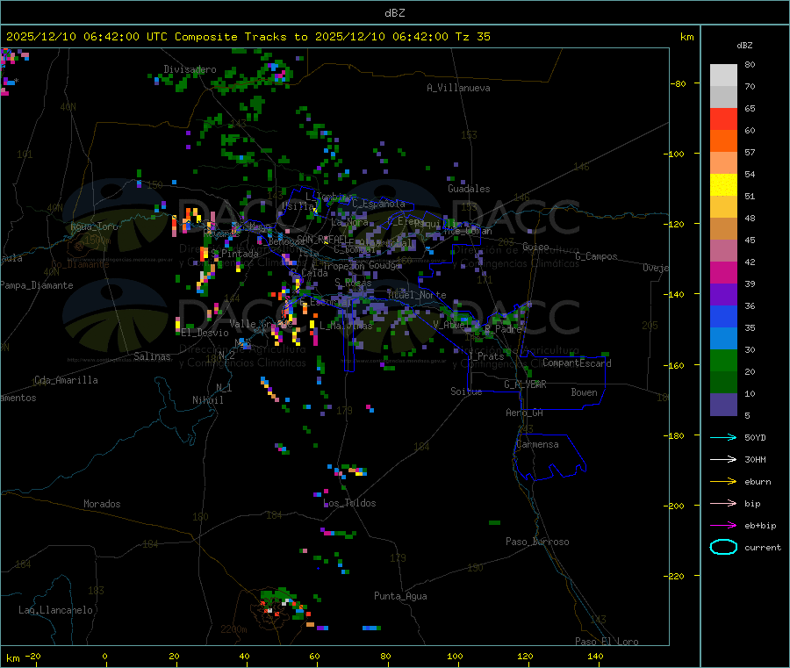Click the 'Nihuil' map label
Screen dimensions: 790x668
[207, 400]
